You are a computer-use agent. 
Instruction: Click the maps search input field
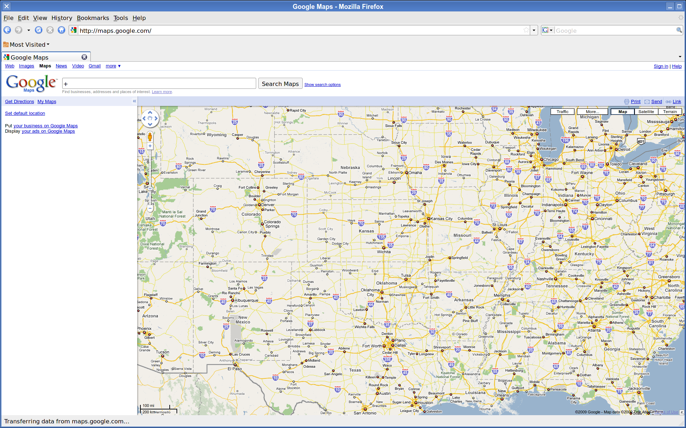159,83
